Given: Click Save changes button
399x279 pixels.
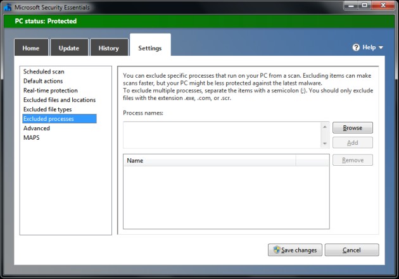Looking at the screenshot, I should (295, 250).
